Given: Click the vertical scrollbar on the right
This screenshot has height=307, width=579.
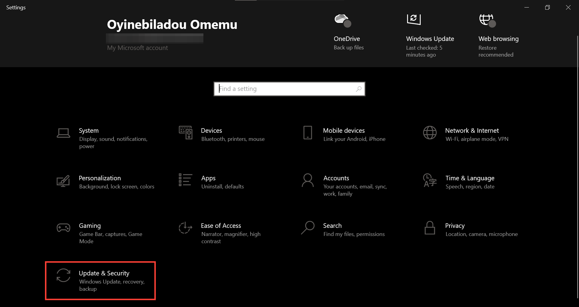Looking at the screenshot, I should [x=577, y=167].
